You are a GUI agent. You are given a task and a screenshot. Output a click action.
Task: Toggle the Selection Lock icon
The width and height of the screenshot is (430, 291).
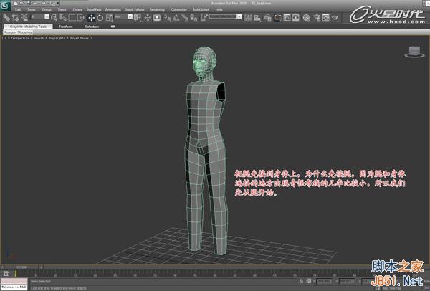[x=302, y=281]
